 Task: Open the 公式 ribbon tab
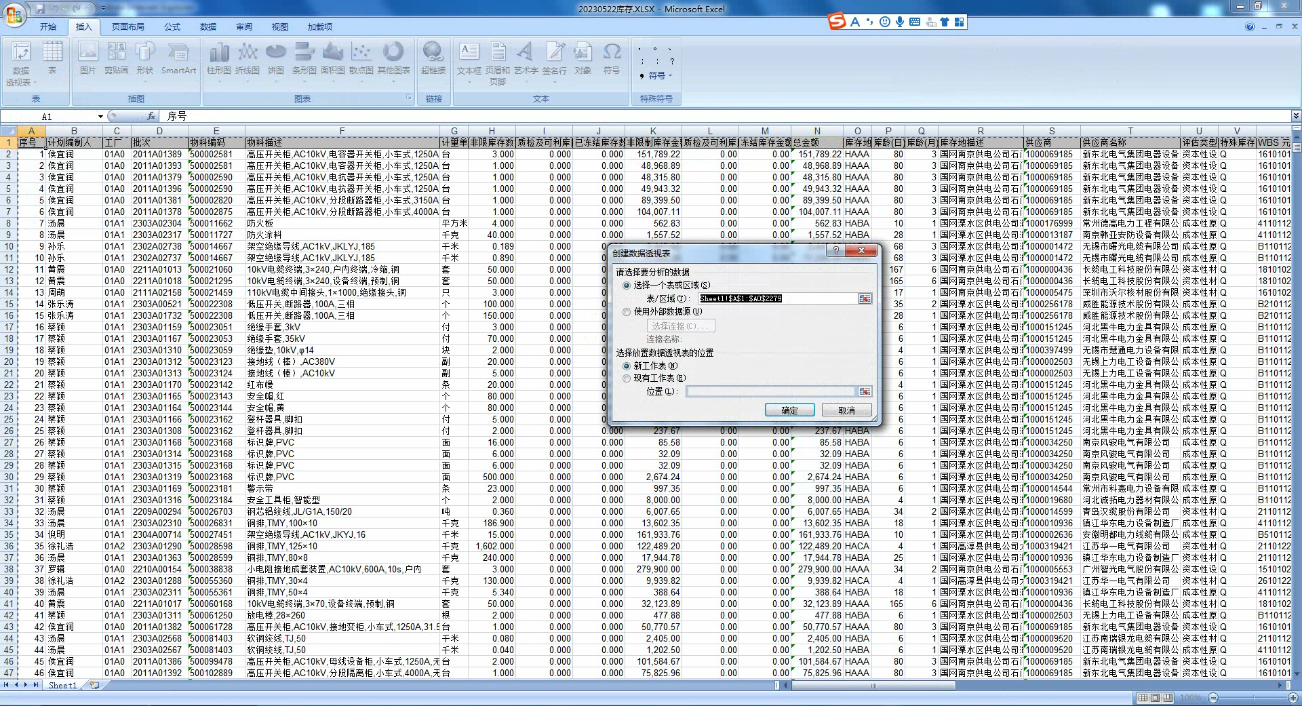(172, 27)
